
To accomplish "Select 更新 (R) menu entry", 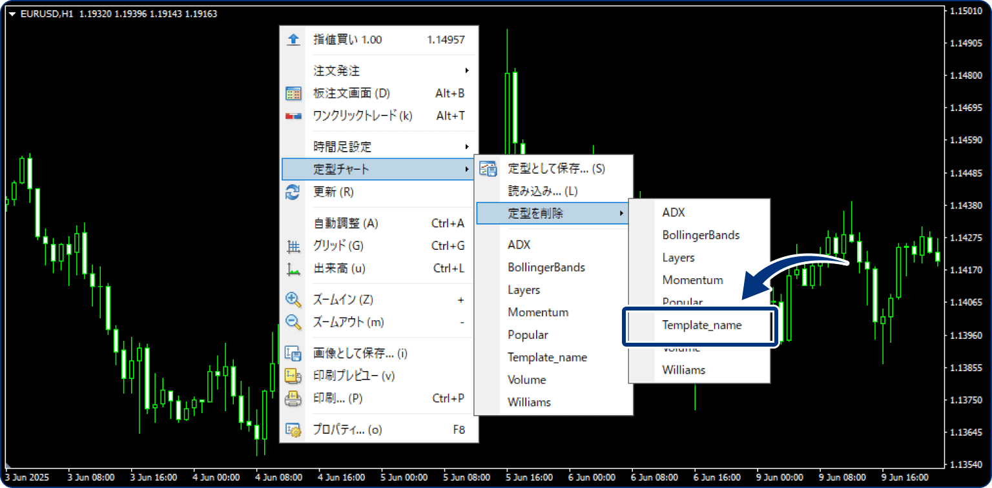I will [x=379, y=192].
